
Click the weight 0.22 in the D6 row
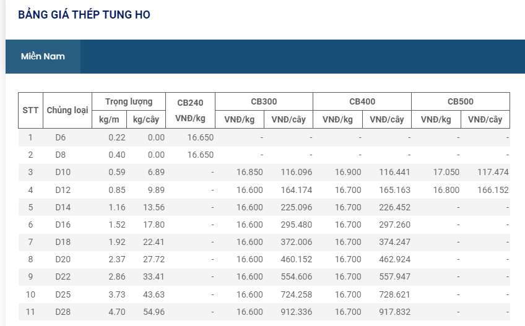point(117,137)
